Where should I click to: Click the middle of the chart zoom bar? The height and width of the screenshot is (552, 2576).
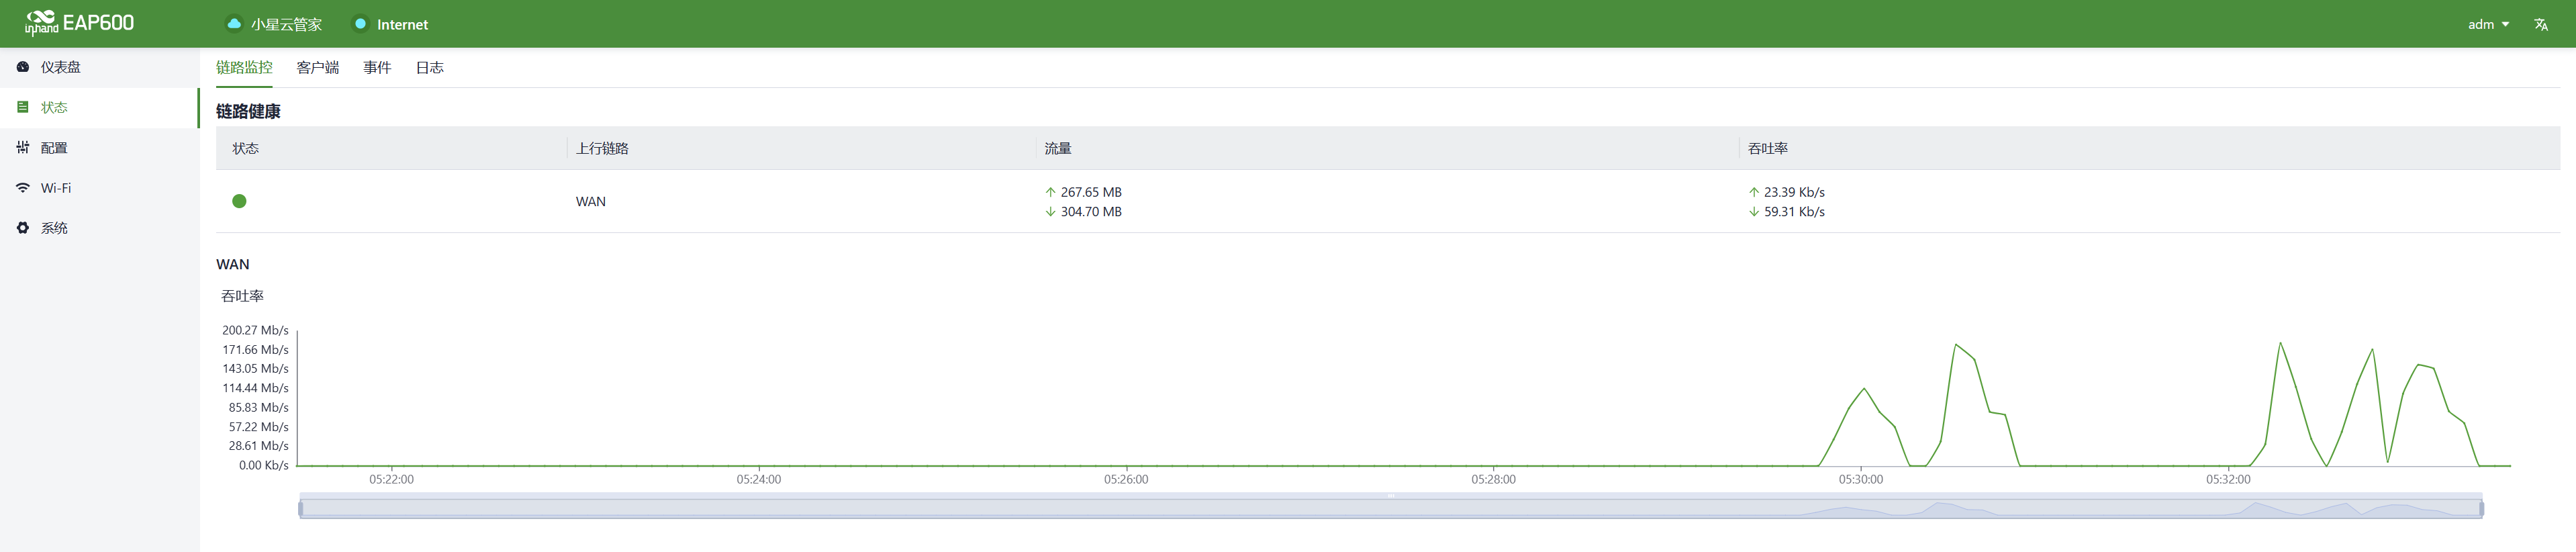pos(1391,508)
